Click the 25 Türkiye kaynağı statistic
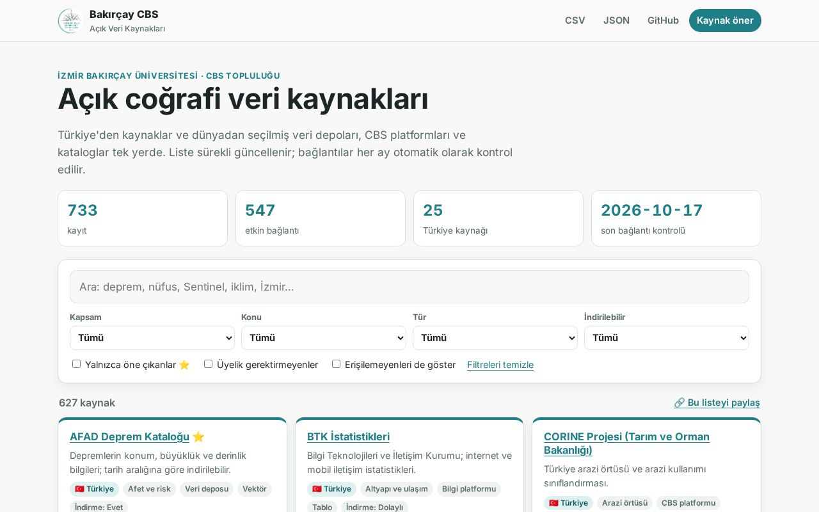Viewport: 819px width, 512px height. click(498, 218)
